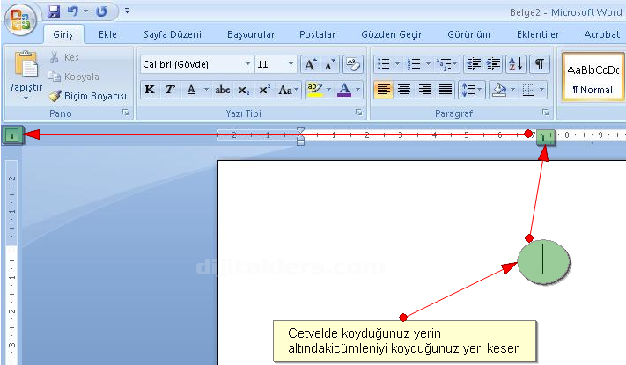Increase paragraph indent

click(x=493, y=64)
